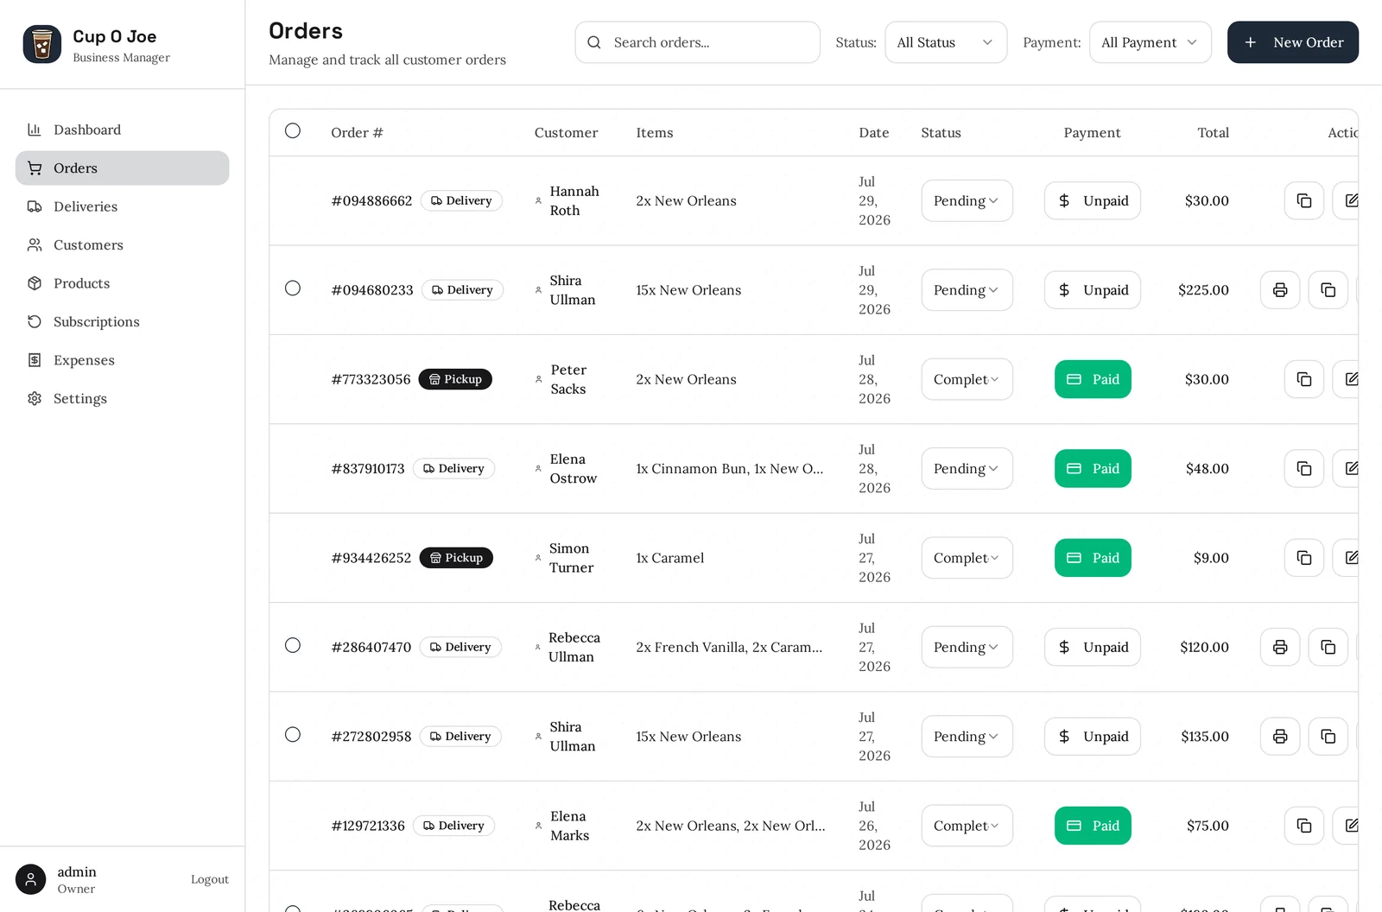This screenshot has height=912, width=1382.
Task: Edit order #773323056
Action: pyautogui.click(x=1347, y=379)
